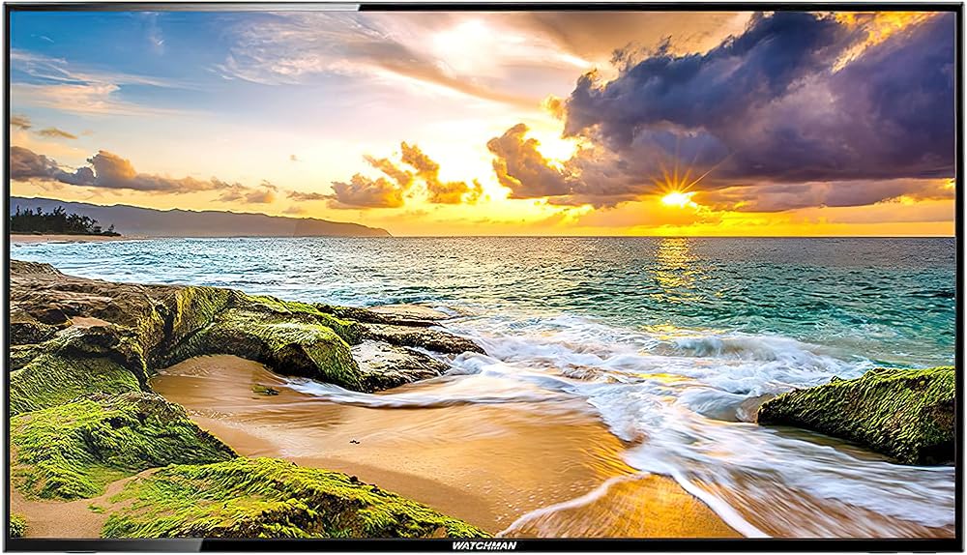The width and height of the screenshot is (967, 555).
Task: Click the setting sun starburst
Action: 676,198
